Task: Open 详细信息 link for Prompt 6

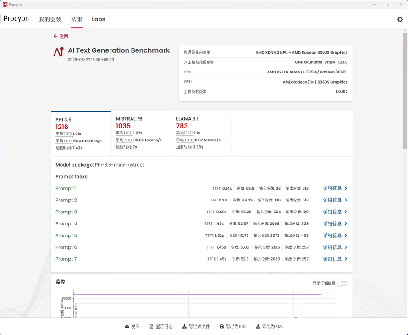Action: pos(332,247)
